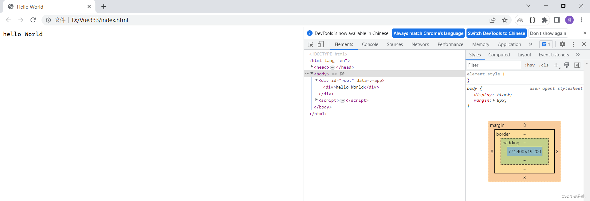Expand the script element in DOM tree

point(316,100)
